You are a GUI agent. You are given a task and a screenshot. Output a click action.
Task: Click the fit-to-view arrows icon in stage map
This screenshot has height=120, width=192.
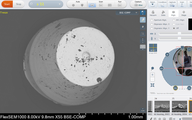coord(152,85)
